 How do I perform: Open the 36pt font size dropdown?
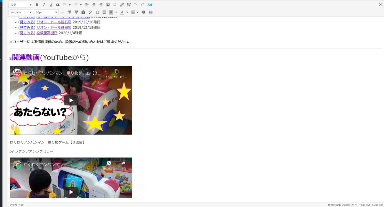[x=46, y=12]
